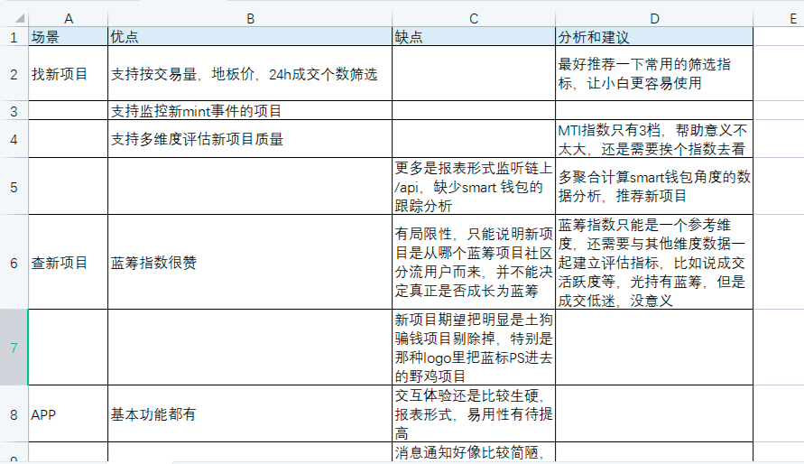
Task: Click the cell 支持多维度评估新项目质量
Action: coord(249,139)
